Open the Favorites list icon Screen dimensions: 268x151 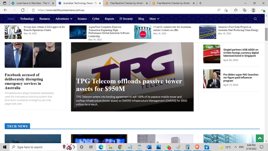click(236, 10)
